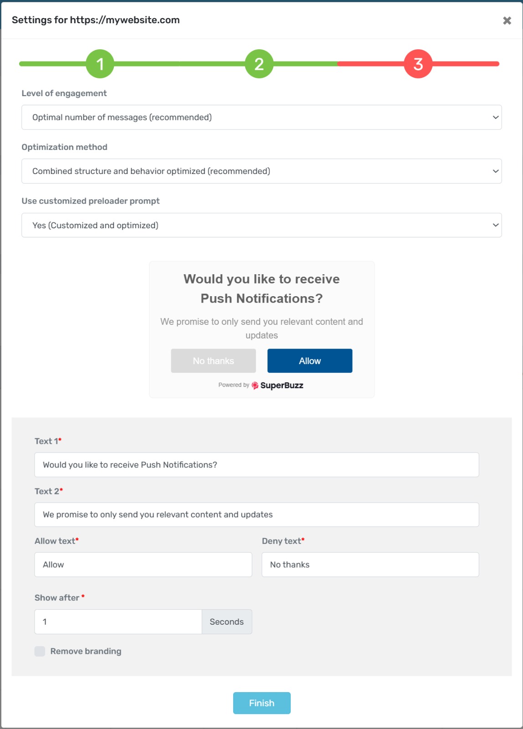Click No thanks in preview prompt

213,361
